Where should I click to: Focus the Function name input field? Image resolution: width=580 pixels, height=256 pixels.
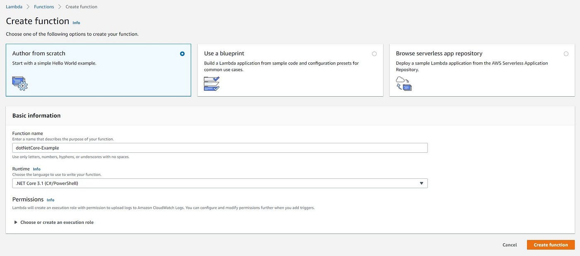(x=220, y=148)
